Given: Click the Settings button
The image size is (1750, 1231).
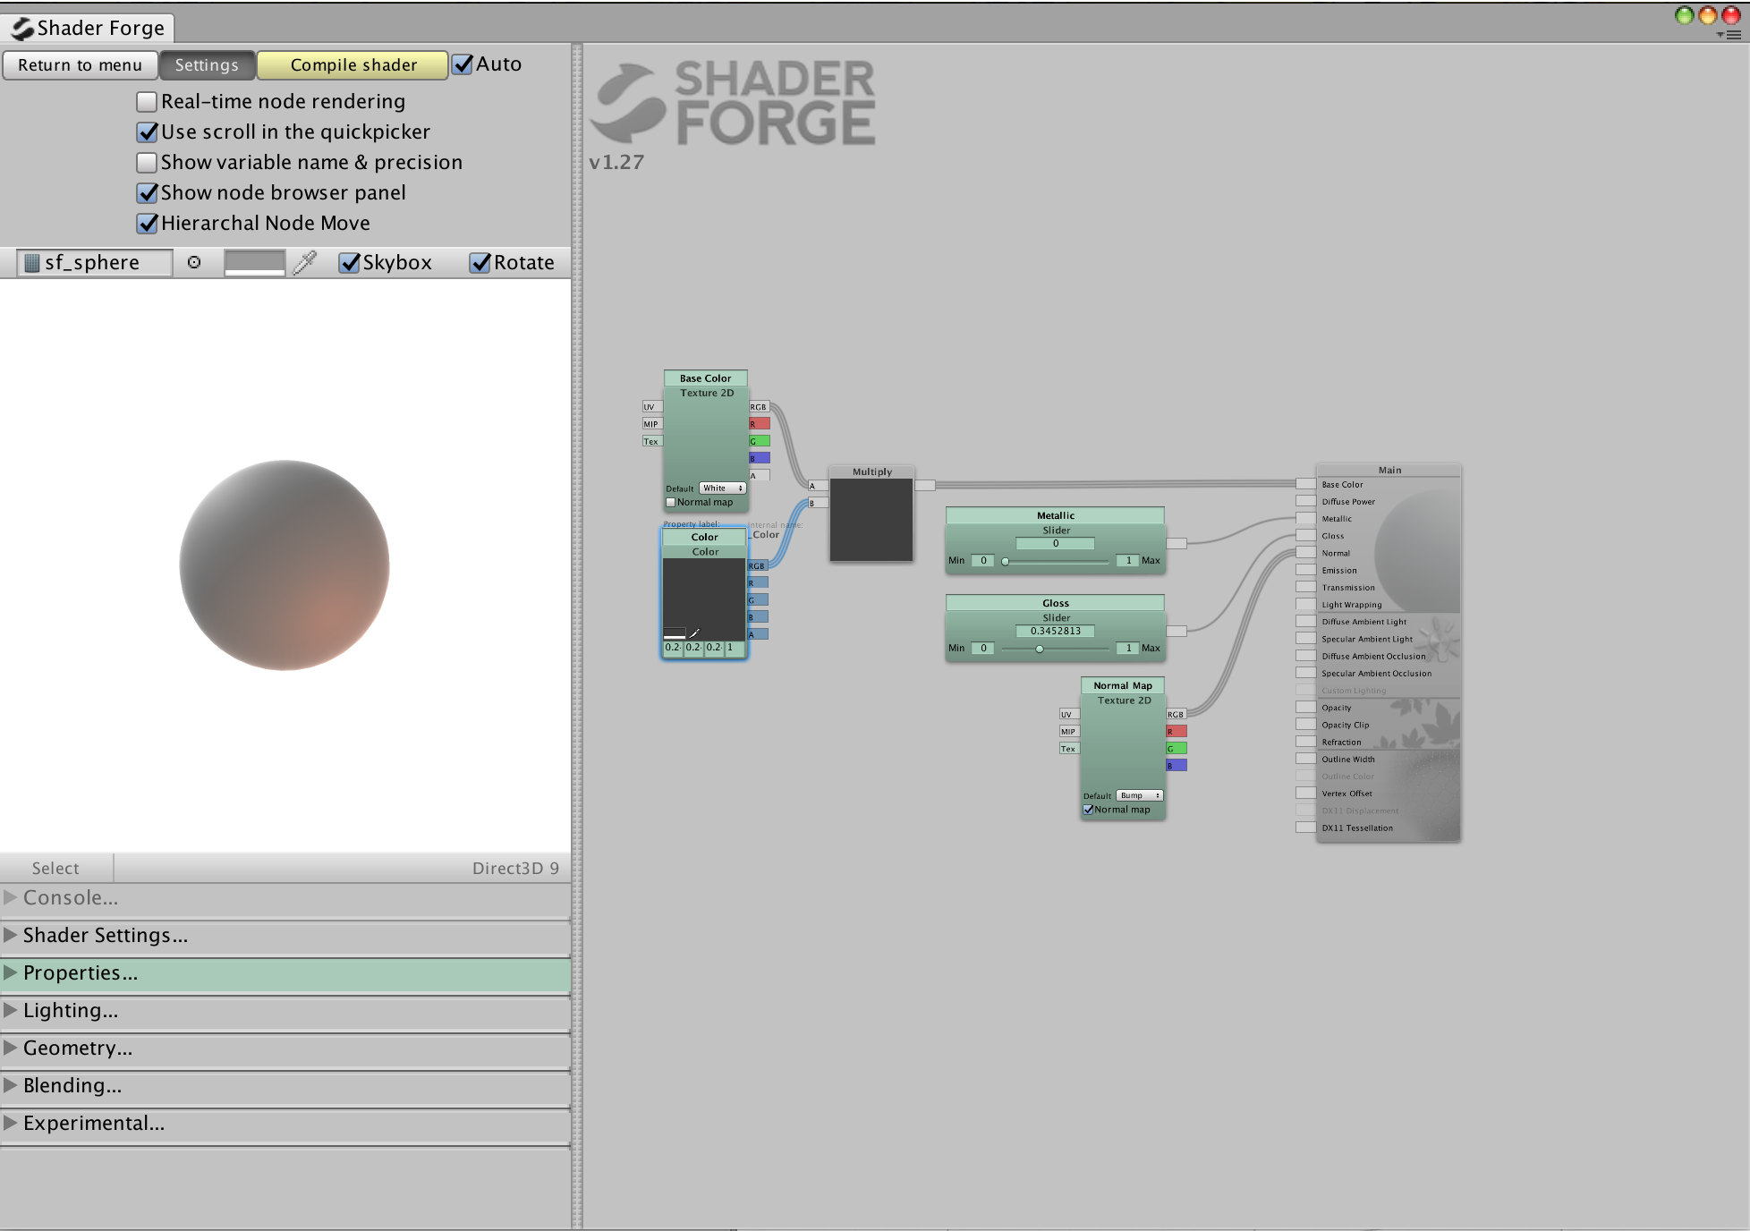Looking at the screenshot, I should (x=207, y=65).
